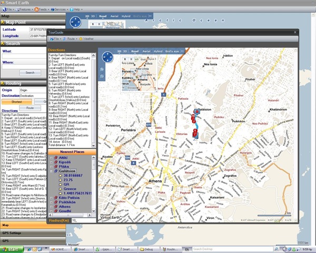Open the Route dropdown in TourGuide toolbar
The height and width of the screenshot is (253, 316).
point(71,38)
